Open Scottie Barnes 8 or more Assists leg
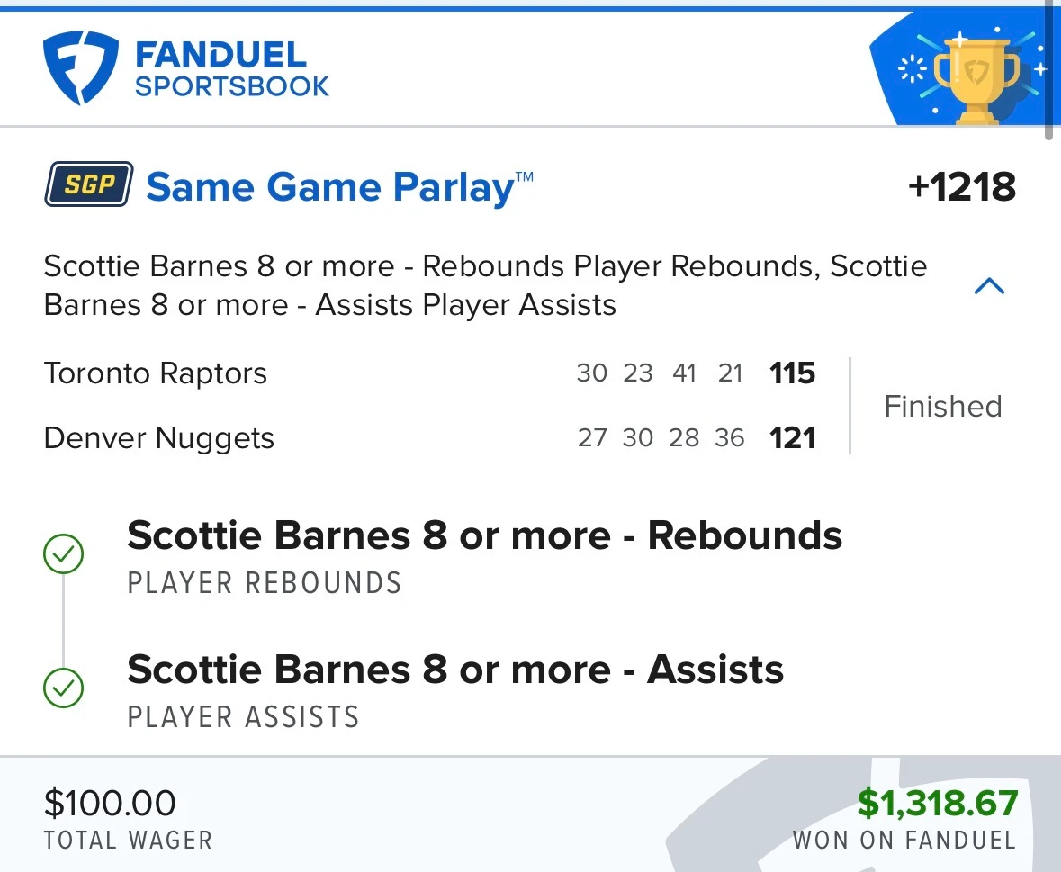This screenshot has width=1061, height=872. click(x=455, y=690)
